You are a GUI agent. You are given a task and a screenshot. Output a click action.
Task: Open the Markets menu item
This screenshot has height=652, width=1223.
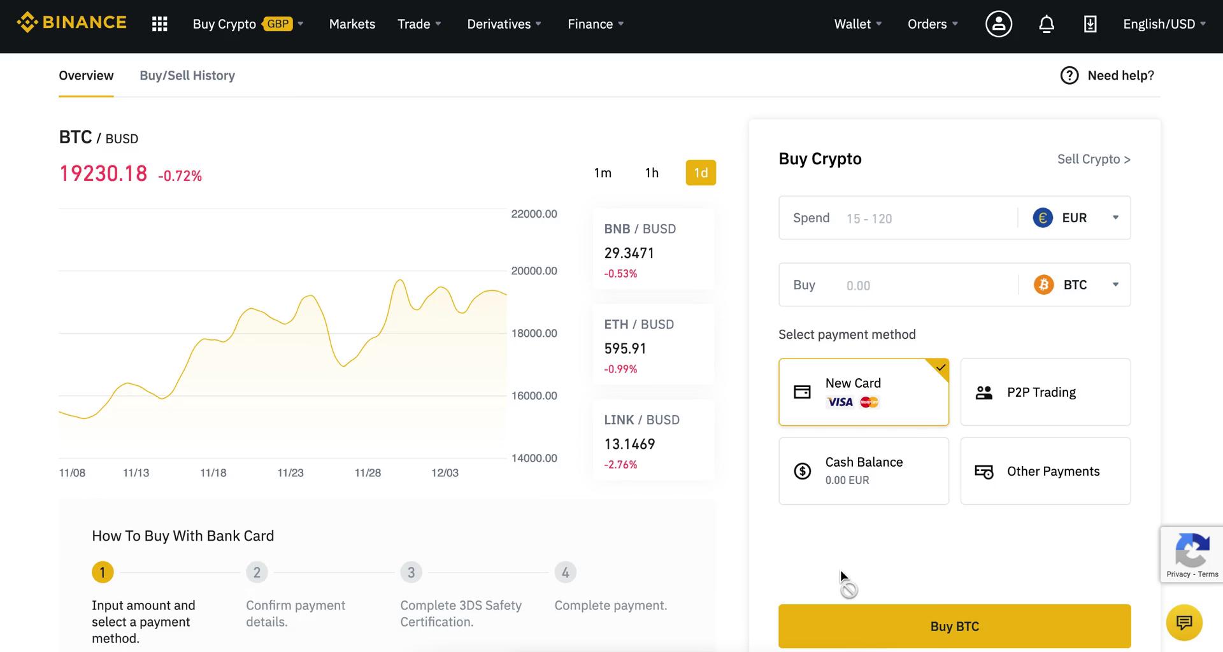352,24
